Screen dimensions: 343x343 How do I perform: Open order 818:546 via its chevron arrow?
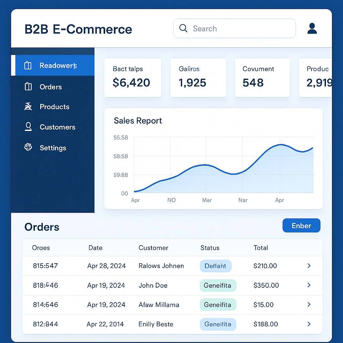[x=309, y=285]
